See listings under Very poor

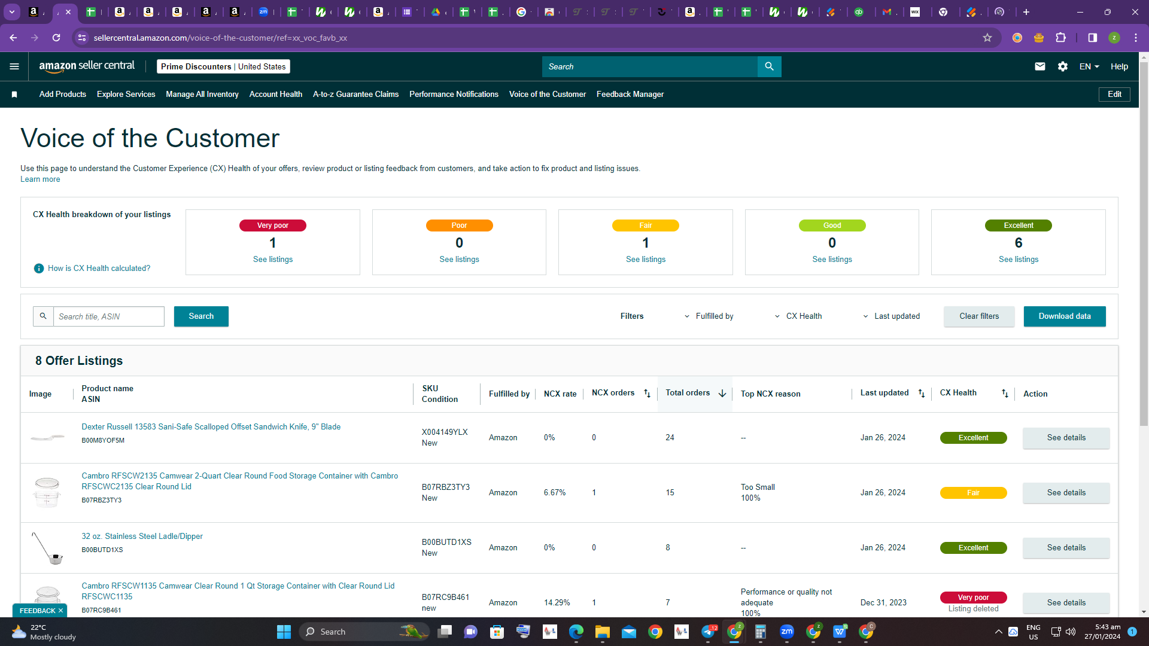pos(273,260)
